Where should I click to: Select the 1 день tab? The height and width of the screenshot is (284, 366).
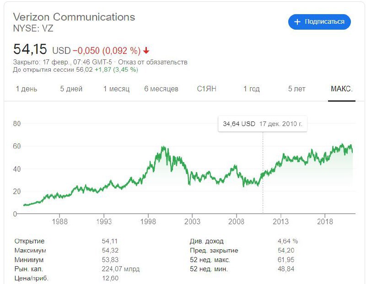click(x=27, y=89)
